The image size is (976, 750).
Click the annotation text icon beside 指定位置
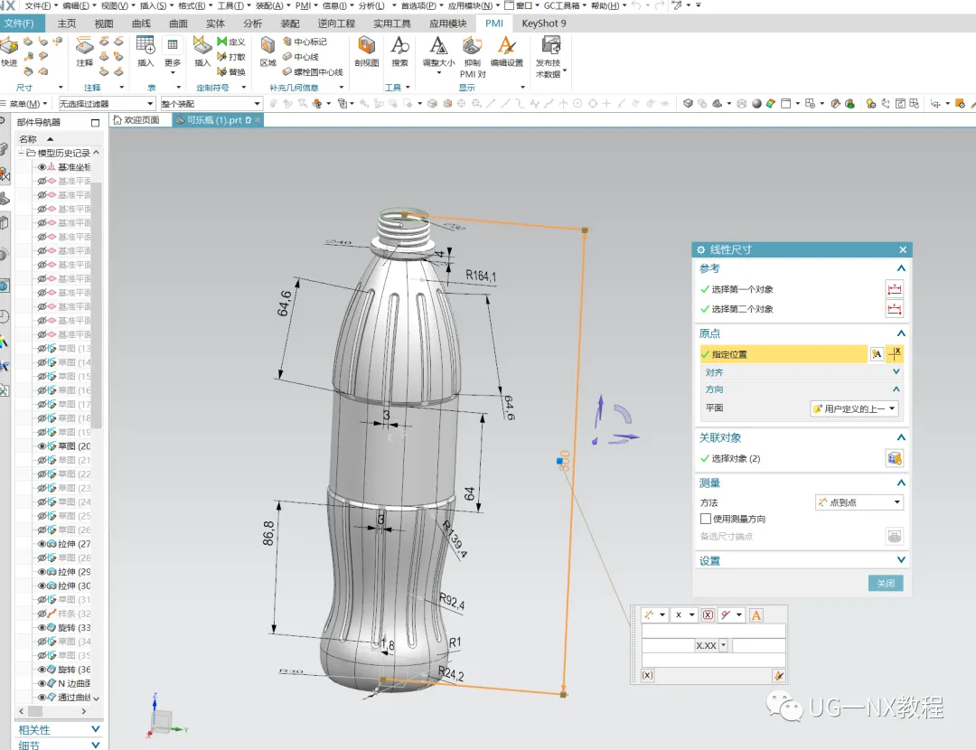pyautogui.click(x=877, y=354)
